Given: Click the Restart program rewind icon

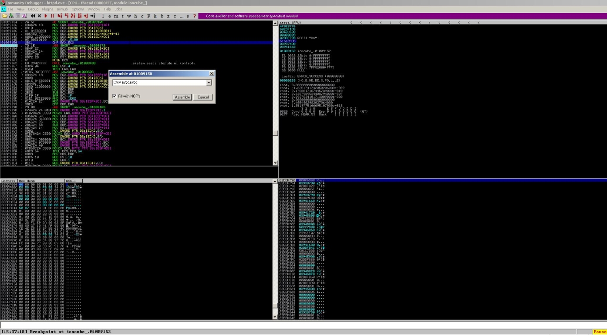Looking at the screenshot, I should [33, 16].
